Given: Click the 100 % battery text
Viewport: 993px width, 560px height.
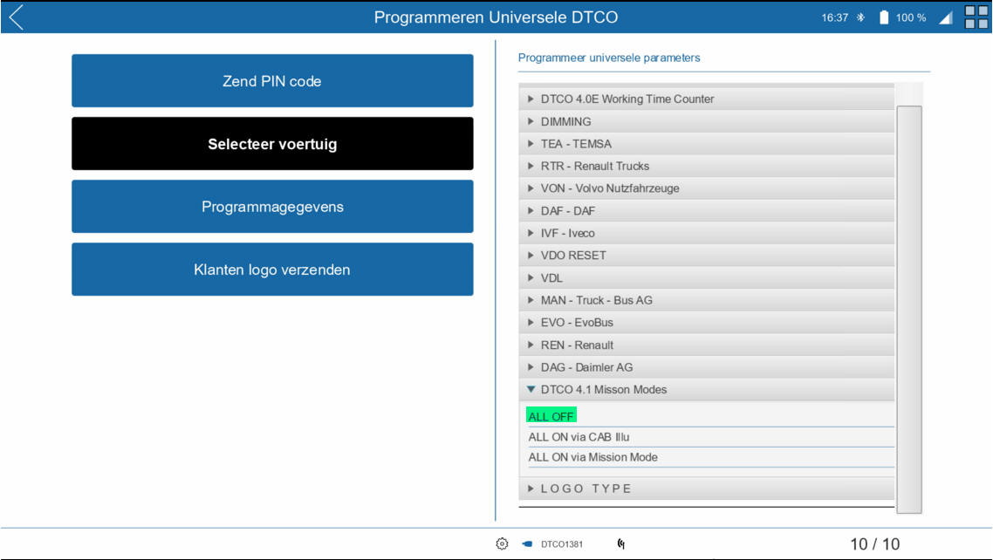Looking at the screenshot, I should [911, 17].
